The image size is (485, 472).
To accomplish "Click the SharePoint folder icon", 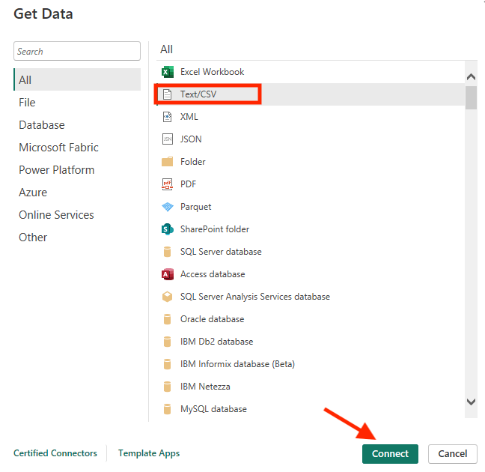I will pos(168,229).
